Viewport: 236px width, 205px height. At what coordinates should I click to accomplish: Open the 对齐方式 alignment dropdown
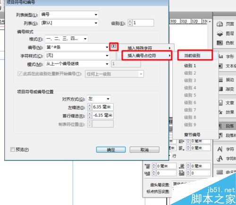pyautogui.click(x=99, y=99)
